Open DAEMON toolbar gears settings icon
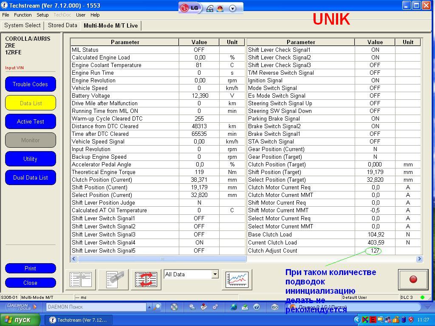435x326 pixels. (x=215, y=307)
